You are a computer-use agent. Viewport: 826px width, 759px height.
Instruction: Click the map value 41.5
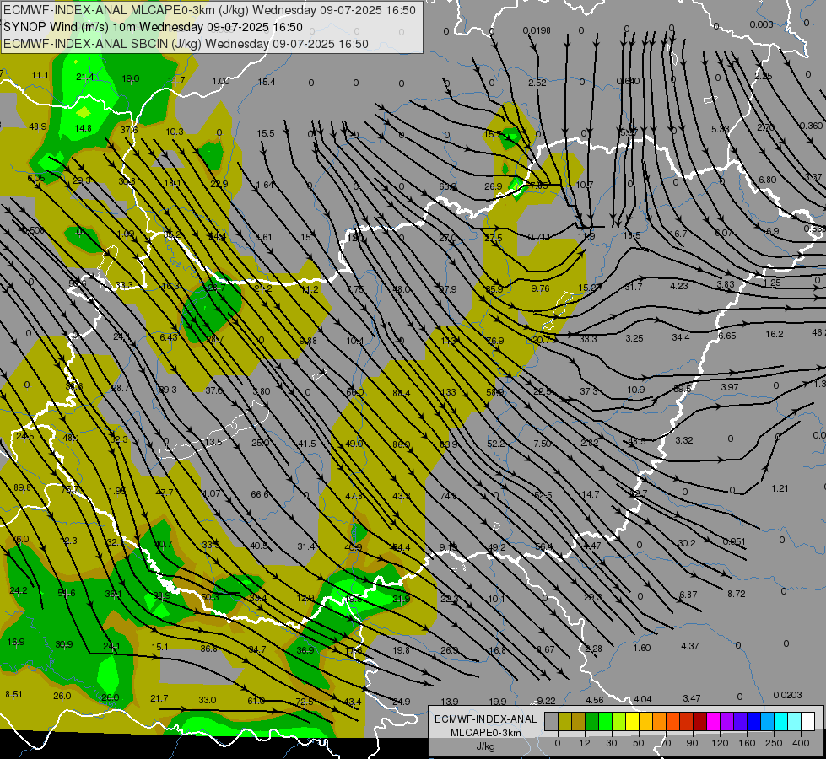[307, 444]
